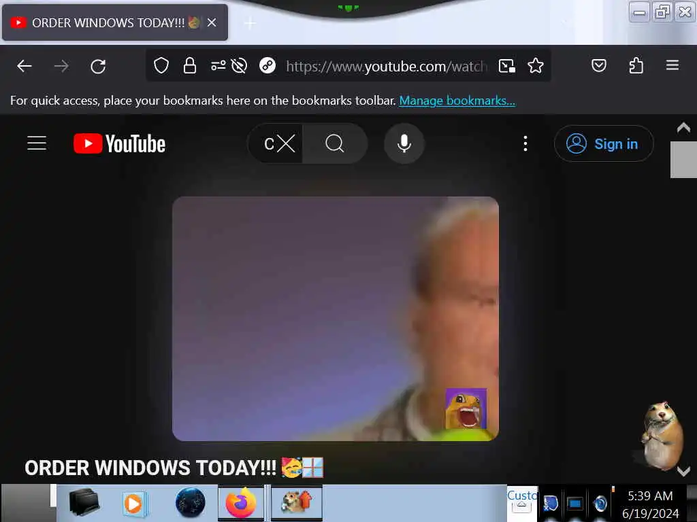Switch to Firefox in the taskbar
The image size is (697, 522).
(241, 503)
